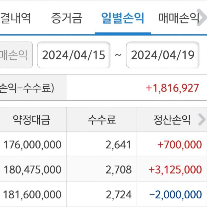Click the 176,000,000 contract amount cell
This screenshot has height=207, width=207.
point(32,145)
